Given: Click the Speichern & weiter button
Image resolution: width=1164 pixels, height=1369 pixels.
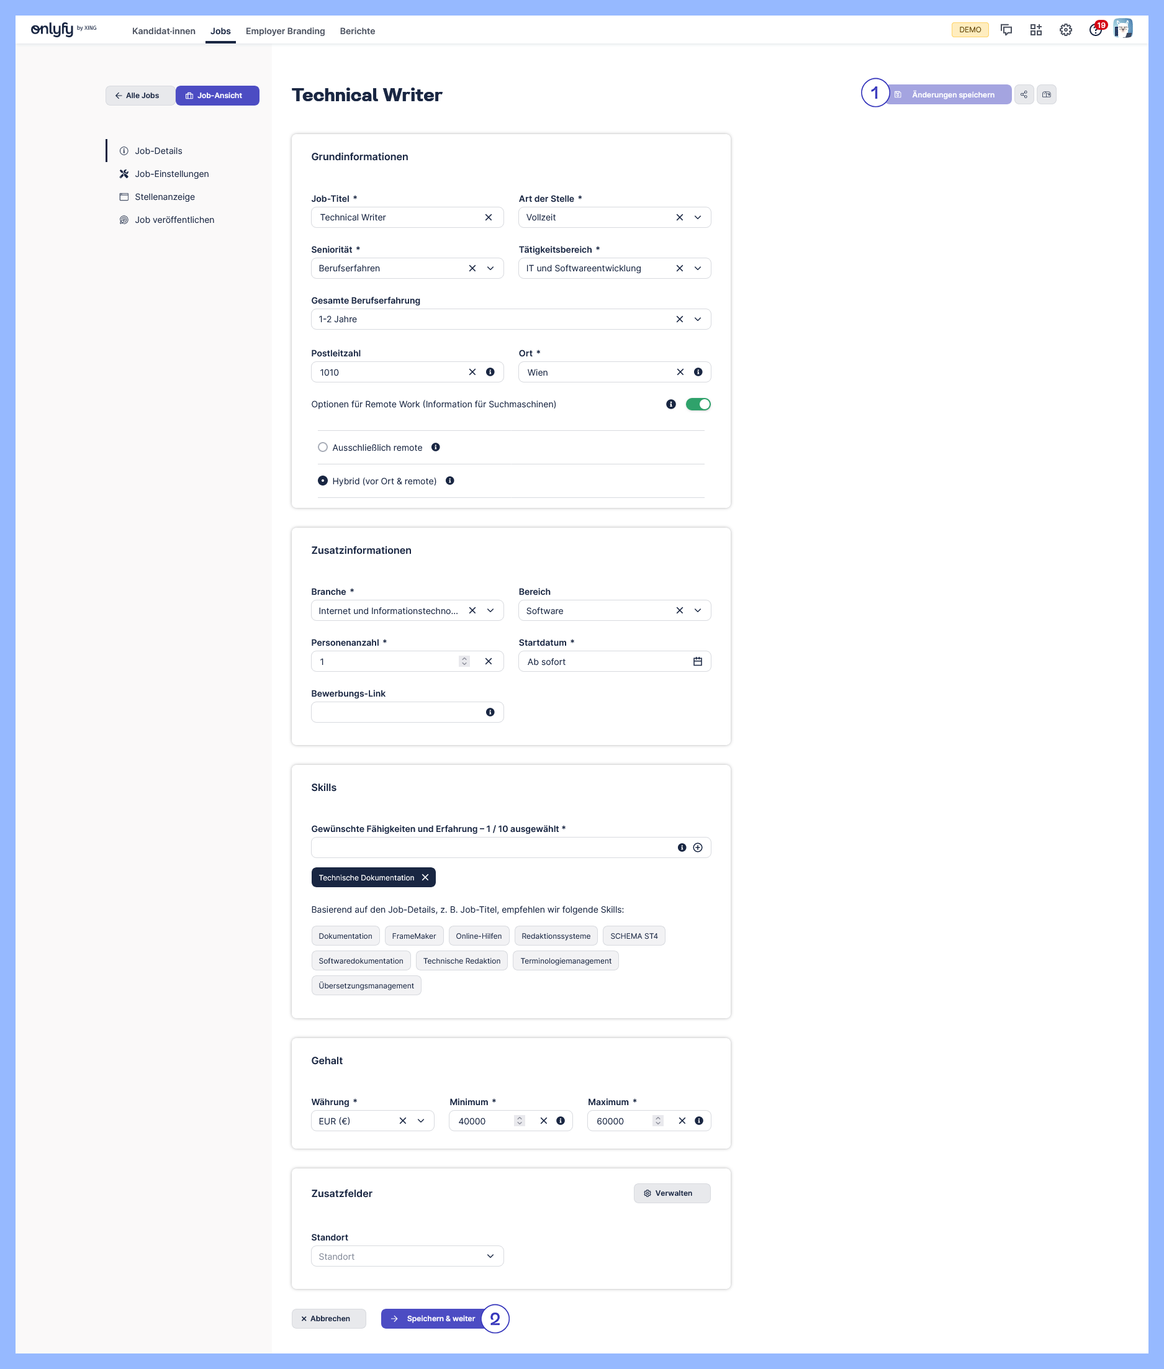Looking at the screenshot, I should click(x=433, y=1319).
